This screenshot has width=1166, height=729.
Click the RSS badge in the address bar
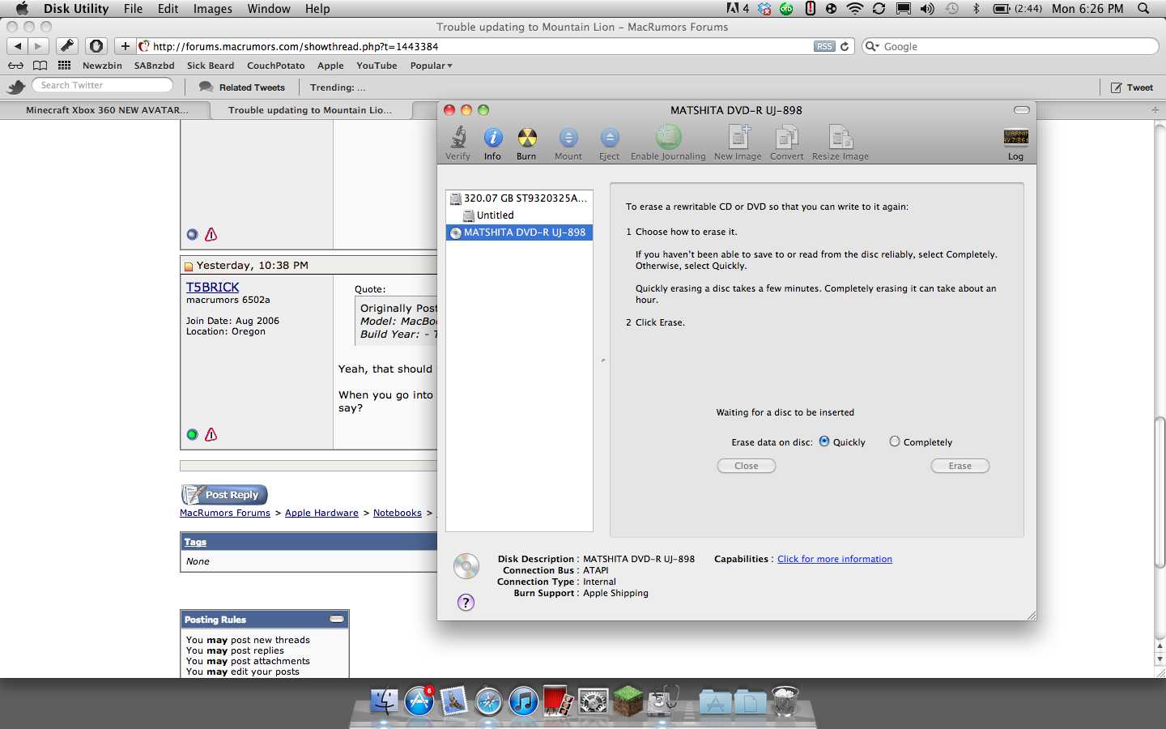pyautogui.click(x=824, y=46)
